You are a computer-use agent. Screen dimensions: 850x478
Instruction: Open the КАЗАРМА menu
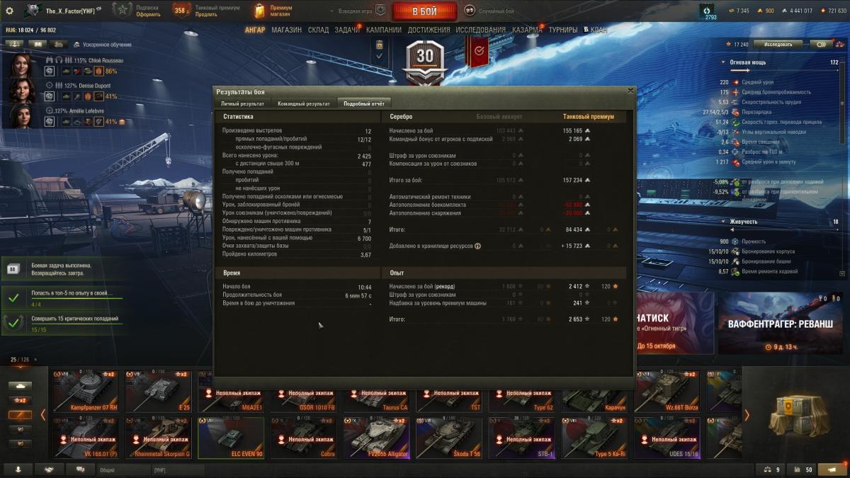coord(527,30)
